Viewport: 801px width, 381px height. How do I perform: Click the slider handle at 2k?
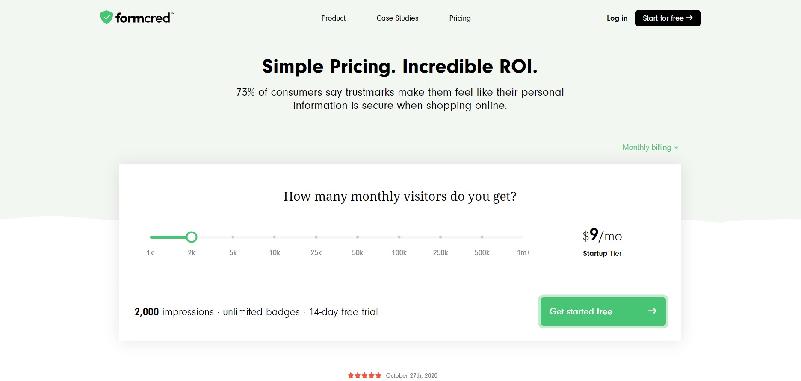[192, 237]
